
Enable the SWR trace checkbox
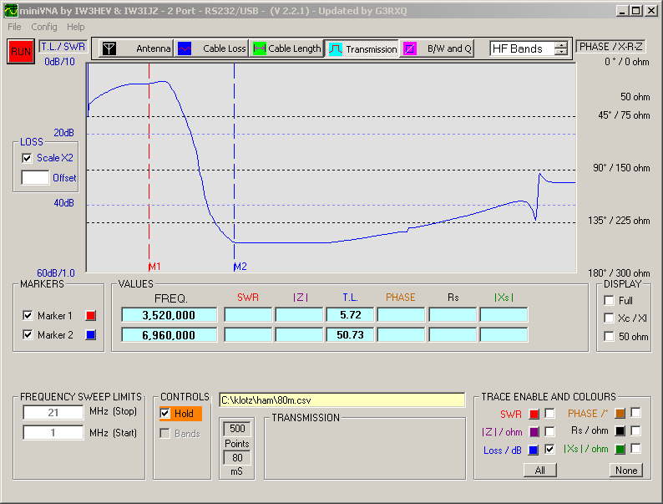click(x=549, y=413)
